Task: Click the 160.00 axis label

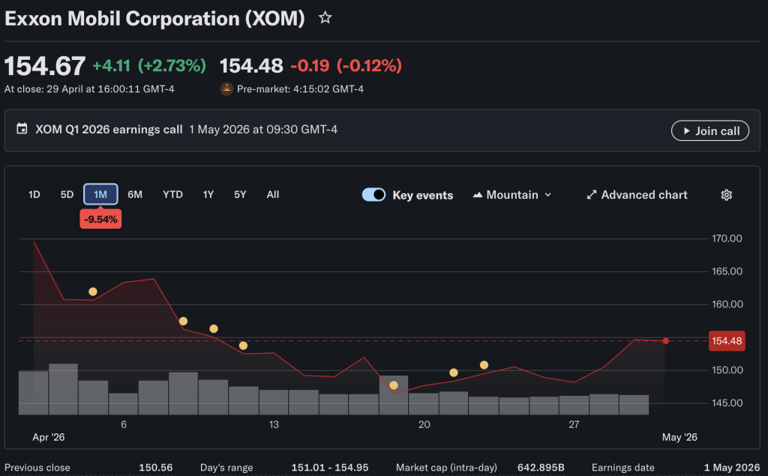Action: click(x=727, y=304)
